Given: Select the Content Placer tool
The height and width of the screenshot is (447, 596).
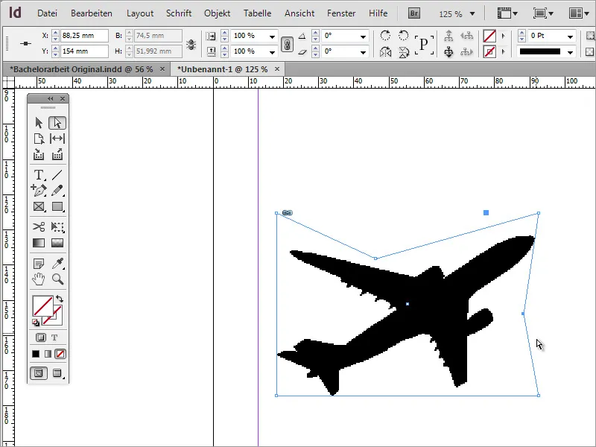Looking at the screenshot, I should tap(57, 154).
